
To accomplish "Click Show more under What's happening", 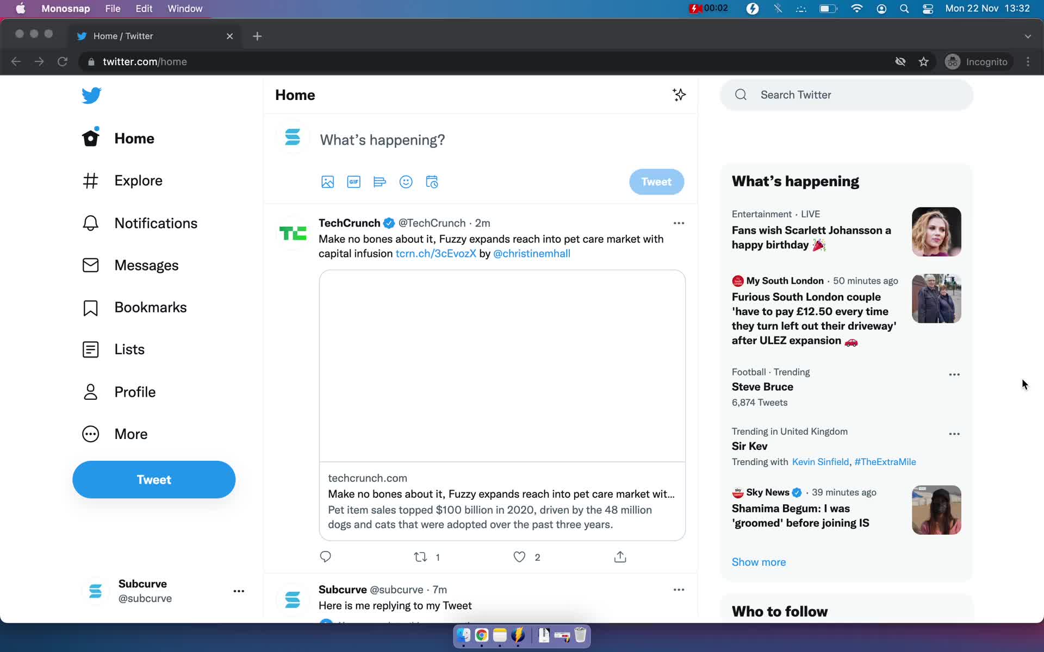I will [x=759, y=562].
